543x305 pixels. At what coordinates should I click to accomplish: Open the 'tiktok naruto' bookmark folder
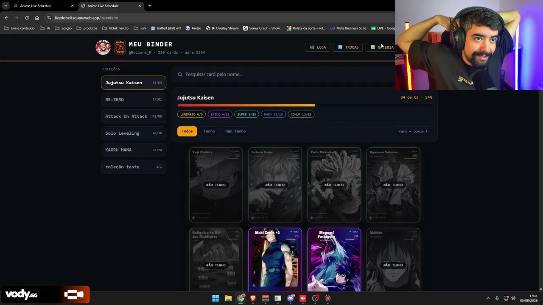click(115, 28)
